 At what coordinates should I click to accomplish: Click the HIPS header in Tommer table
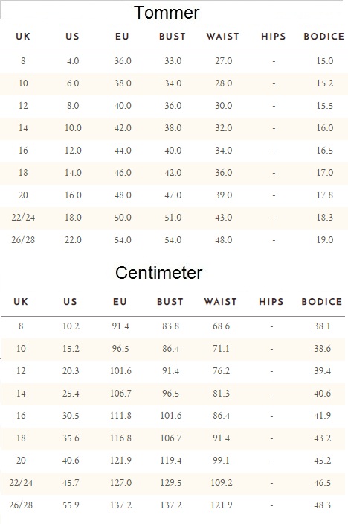pos(274,36)
